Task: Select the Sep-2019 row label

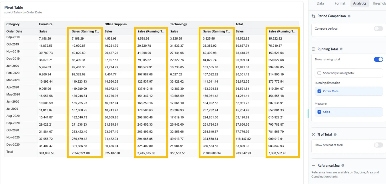Action: click(13, 37)
